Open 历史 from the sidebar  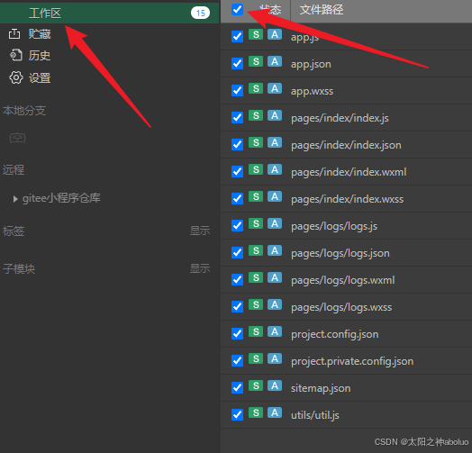[40, 56]
